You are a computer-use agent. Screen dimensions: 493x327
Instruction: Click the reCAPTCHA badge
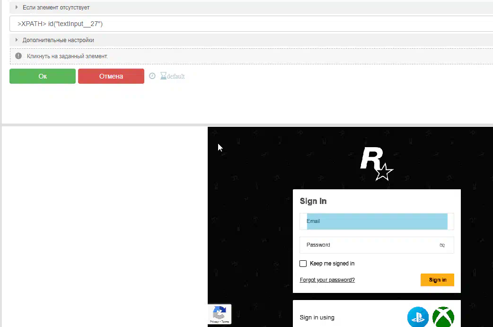pyautogui.click(x=220, y=314)
